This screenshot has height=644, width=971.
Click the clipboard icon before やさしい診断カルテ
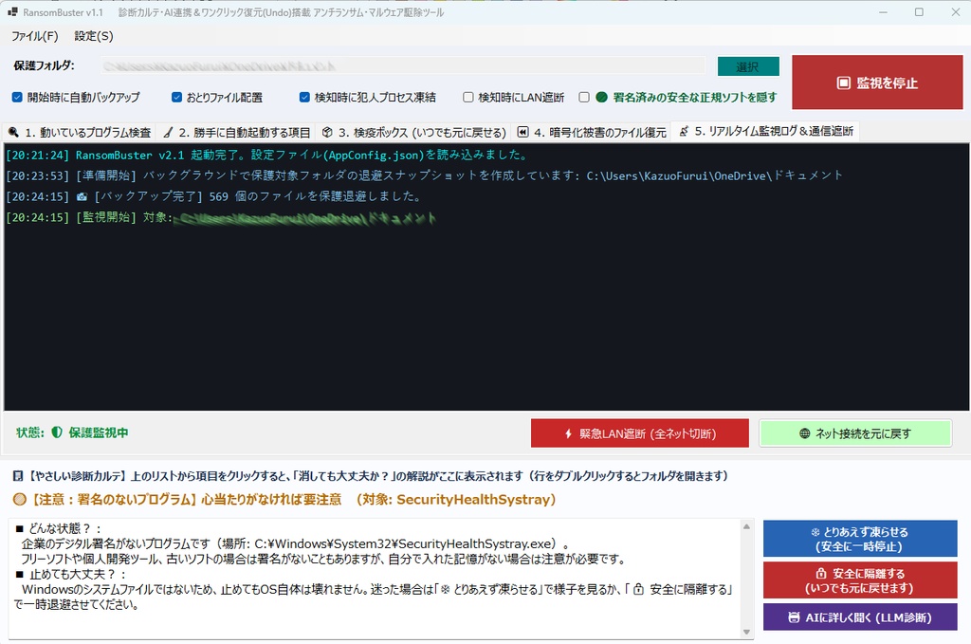18,475
